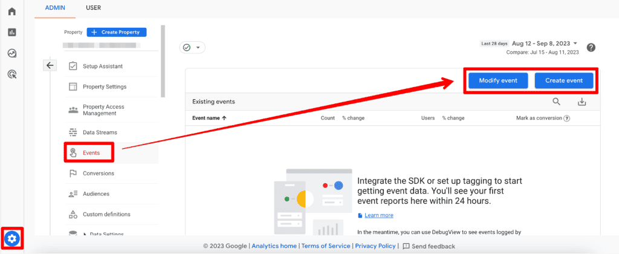Screen dimensions: 619x254
Task: Follow the Learn more link
Action: tap(378, 215)
